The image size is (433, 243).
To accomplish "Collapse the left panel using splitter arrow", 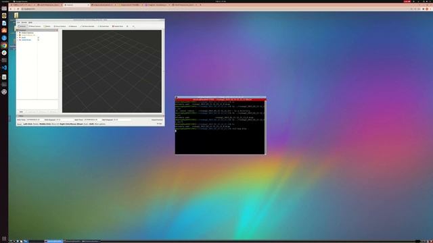I will click(60, 72).
